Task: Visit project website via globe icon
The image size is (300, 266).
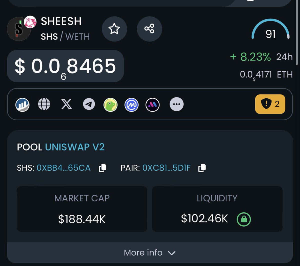Action: point(44,104)
